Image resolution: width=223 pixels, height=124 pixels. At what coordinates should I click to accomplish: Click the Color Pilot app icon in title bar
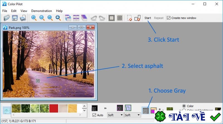pyautogui.click(x=4, y=4)
